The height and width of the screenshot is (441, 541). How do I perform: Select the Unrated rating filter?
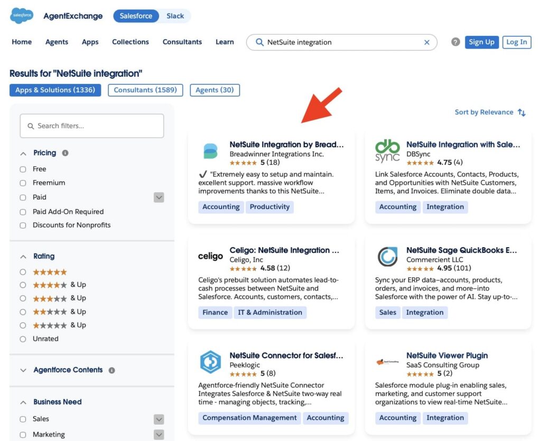(23, 339)
